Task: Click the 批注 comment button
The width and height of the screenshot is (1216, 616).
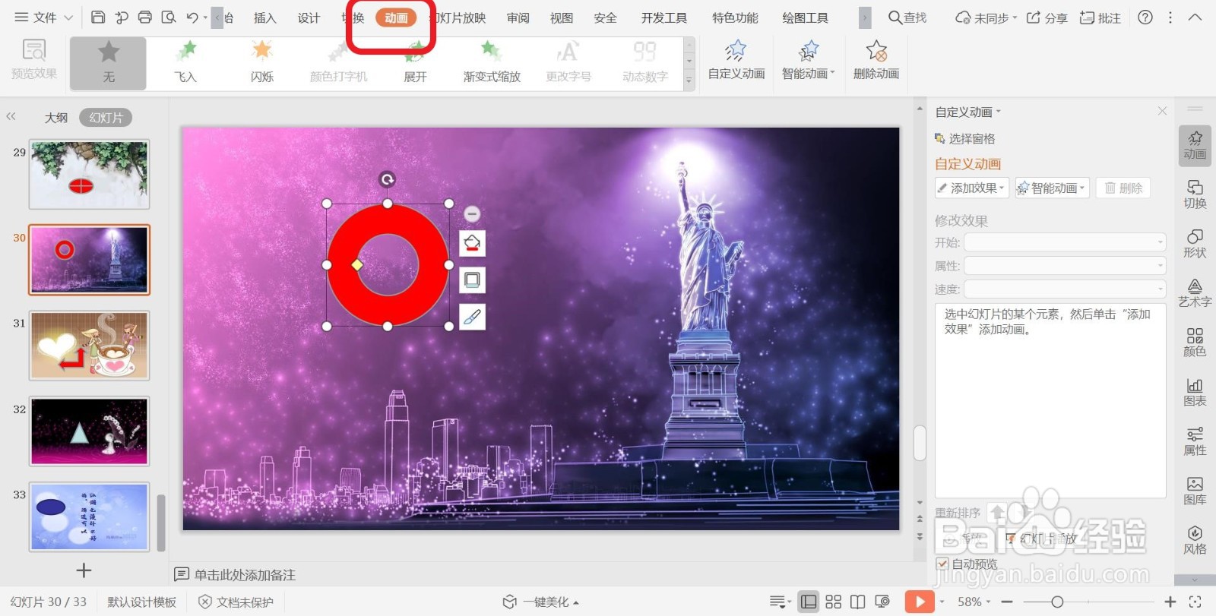Action: pos(1100,17)
